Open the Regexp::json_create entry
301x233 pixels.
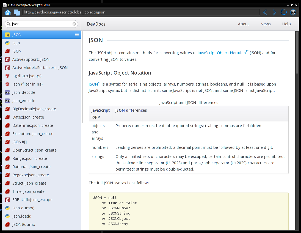tap(42, 175)
